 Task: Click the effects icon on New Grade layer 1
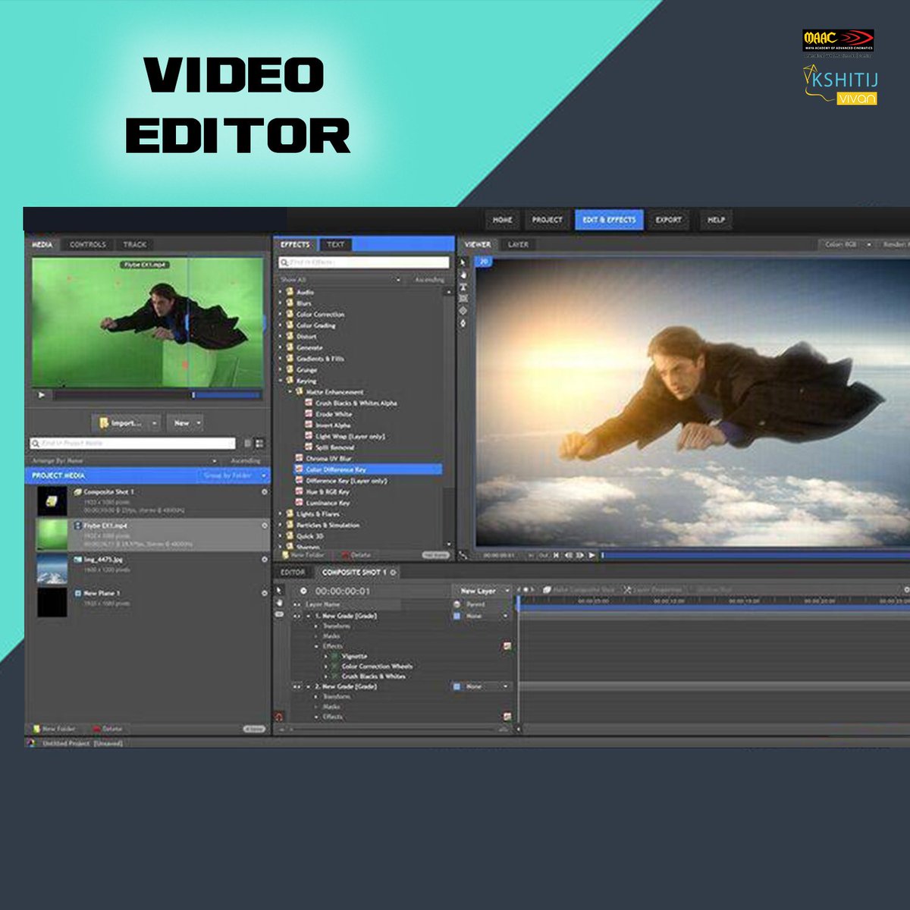tap(507, 646)
